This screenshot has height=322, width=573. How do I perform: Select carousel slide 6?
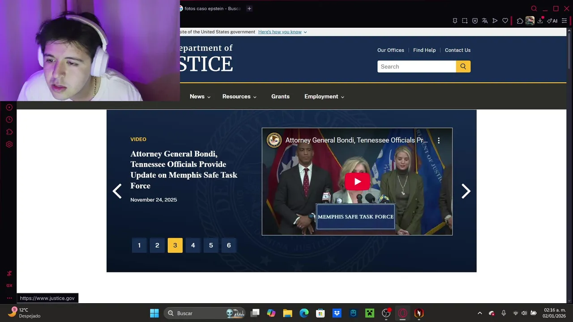click(x=229, y=245)
